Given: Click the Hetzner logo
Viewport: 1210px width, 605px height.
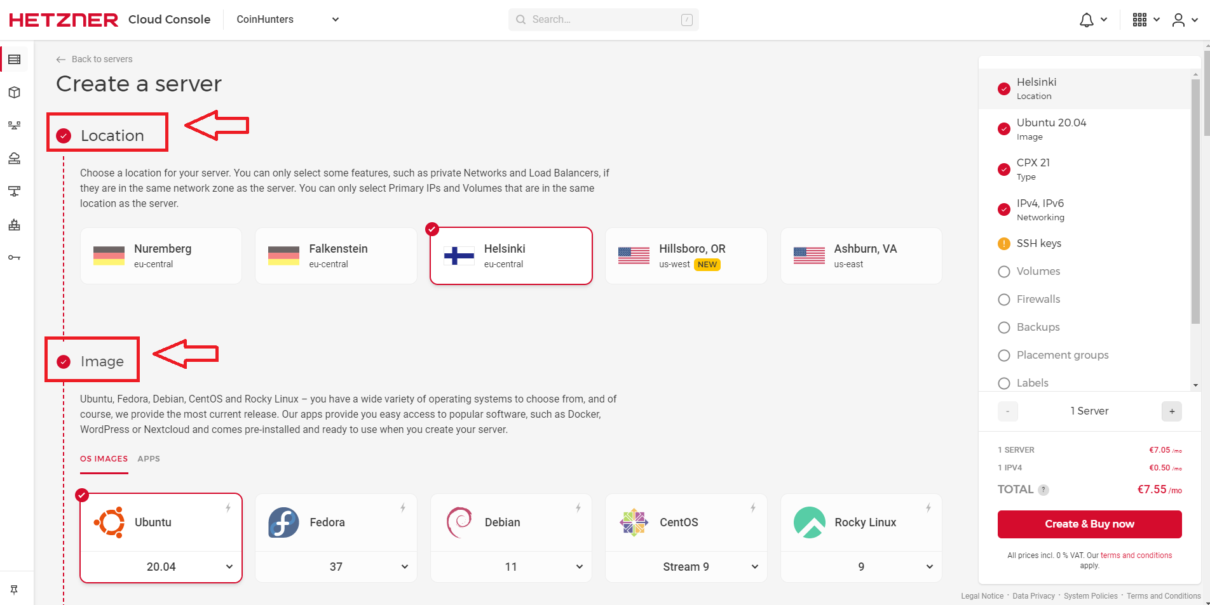Looking at the screenshot, I should pos(64,20).
